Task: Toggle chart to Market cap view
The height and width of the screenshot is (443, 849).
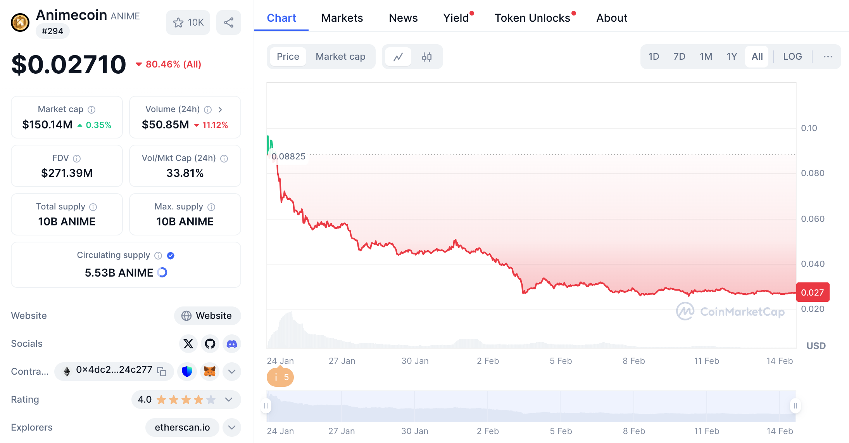Action: (340, 57)
